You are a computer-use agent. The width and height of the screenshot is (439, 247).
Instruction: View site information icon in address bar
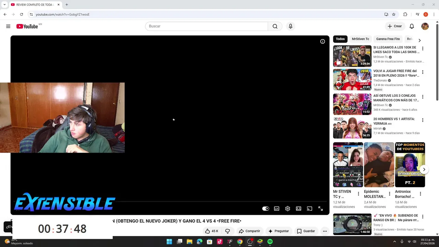click(x=31, y=14)
